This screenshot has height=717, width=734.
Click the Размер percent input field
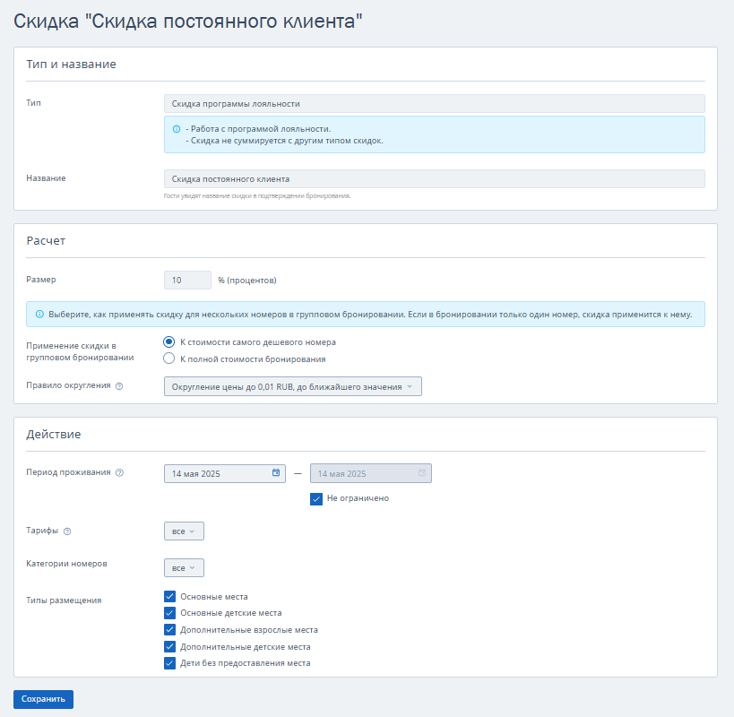tap(187, 281)
